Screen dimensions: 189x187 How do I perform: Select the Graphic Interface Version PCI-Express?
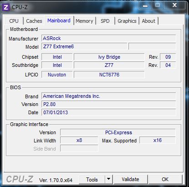118,132
